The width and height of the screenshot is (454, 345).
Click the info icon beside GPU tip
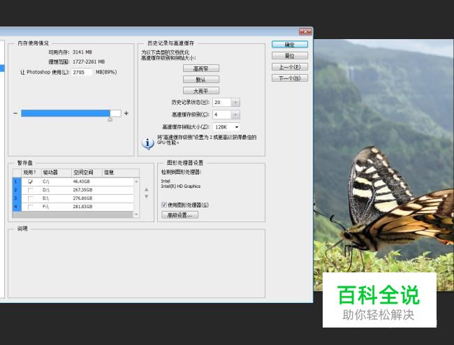click(147, 143)
